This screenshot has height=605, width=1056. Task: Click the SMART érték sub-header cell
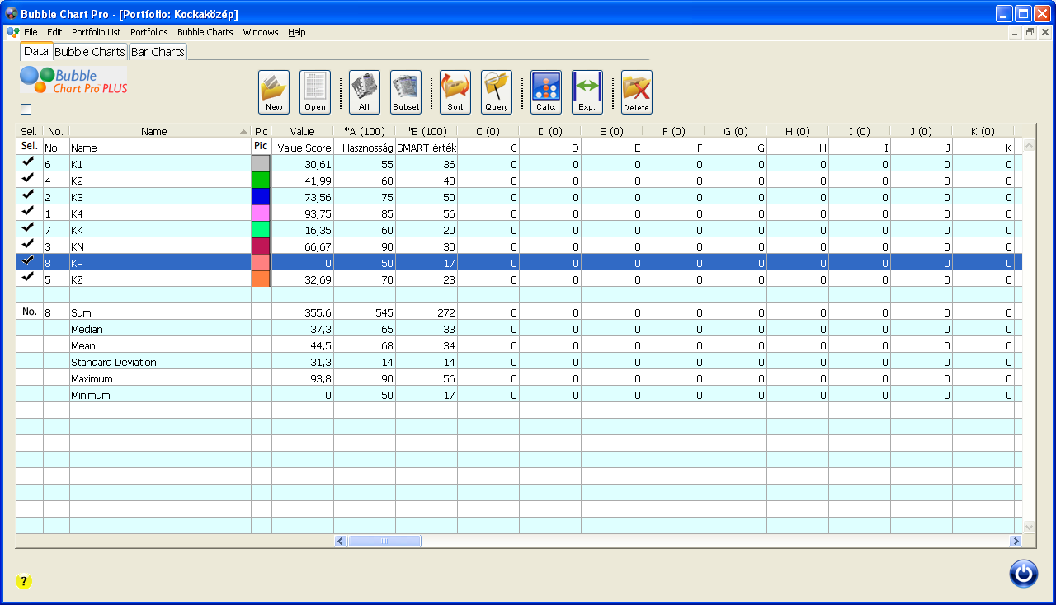tap(427, 148)
